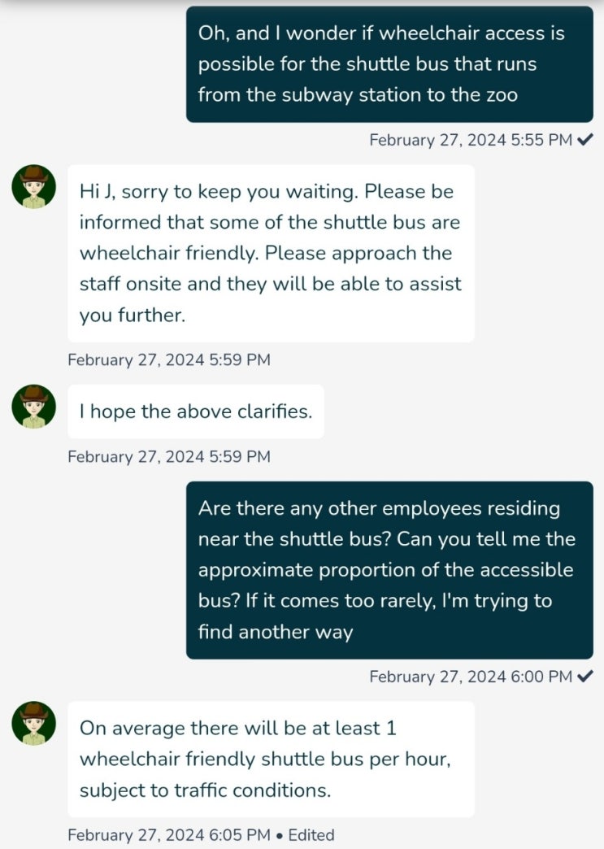Tap the 'On average there will be' reply bubble
Image resolution: width=604 pixels, height=849 pixels.
[x=270, y=759]
